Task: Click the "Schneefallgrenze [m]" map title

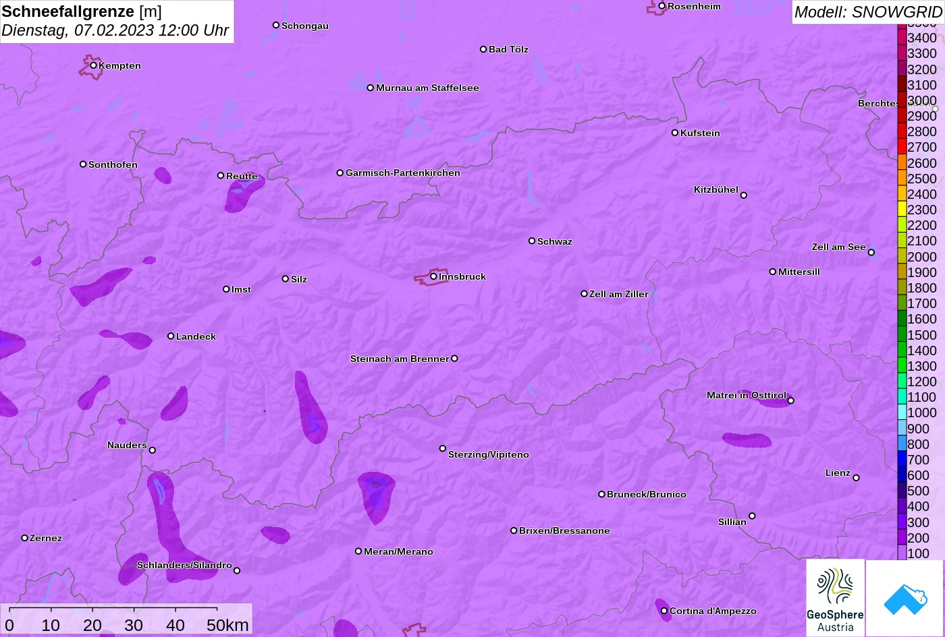Action: 82,11
